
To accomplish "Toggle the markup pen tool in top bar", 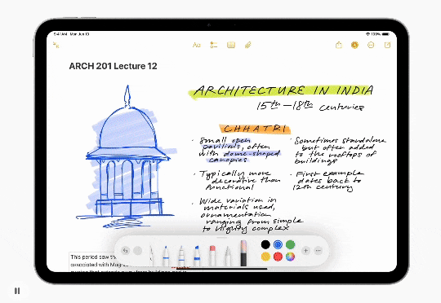I will pos(354,45).
